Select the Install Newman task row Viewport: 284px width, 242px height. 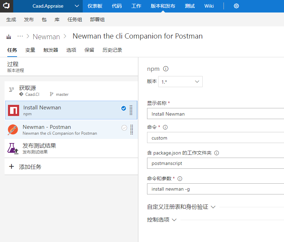click(71, 110)
